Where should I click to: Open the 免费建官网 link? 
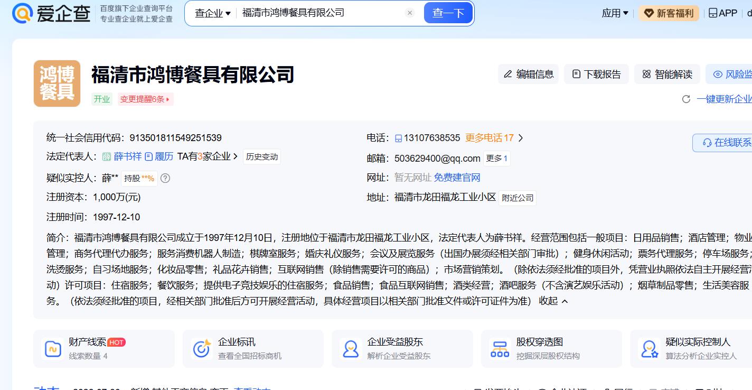[457, 178]
